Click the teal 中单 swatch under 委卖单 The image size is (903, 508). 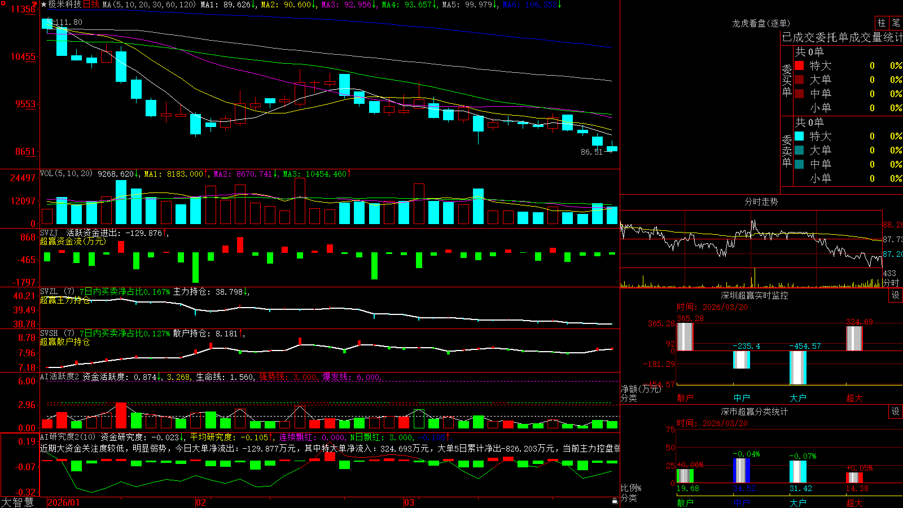(799, 164)
